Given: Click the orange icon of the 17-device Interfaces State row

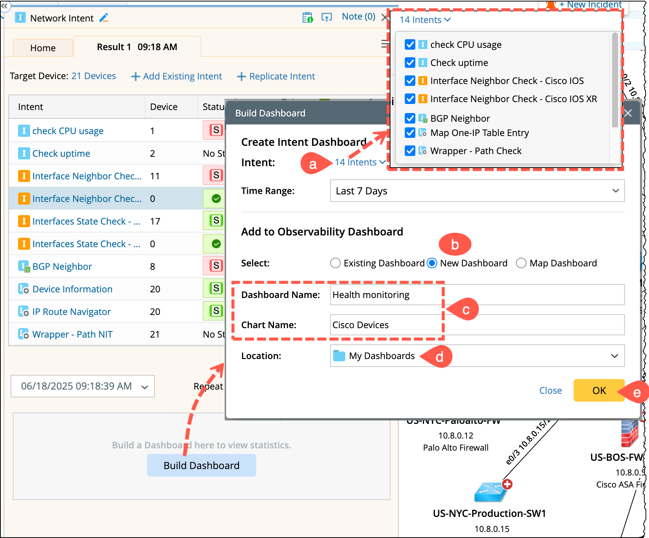Looking at the screenshot, I should [24, 221].
